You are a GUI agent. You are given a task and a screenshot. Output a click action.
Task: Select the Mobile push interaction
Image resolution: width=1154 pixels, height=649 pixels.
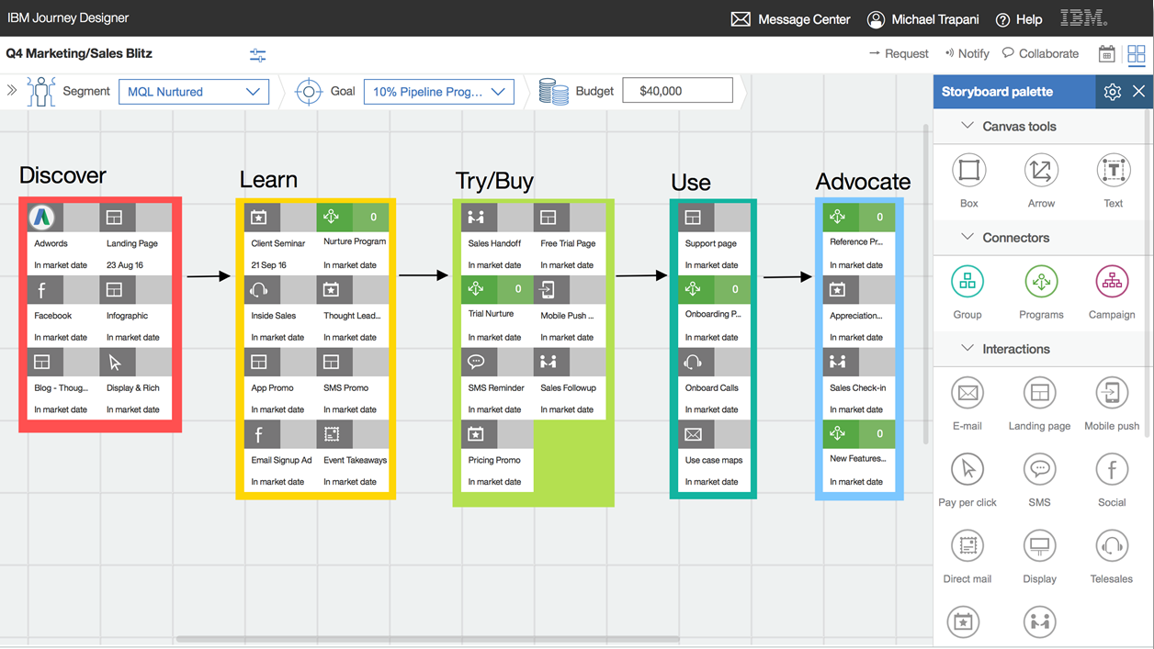pos(1112,393)
